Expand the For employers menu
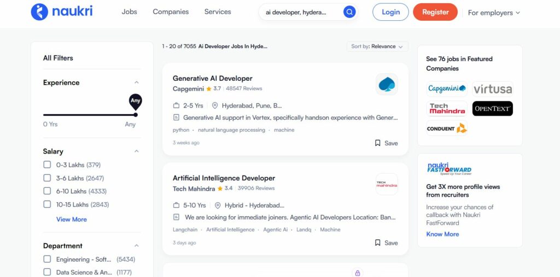560x277 pixels. tap(494, 13)
